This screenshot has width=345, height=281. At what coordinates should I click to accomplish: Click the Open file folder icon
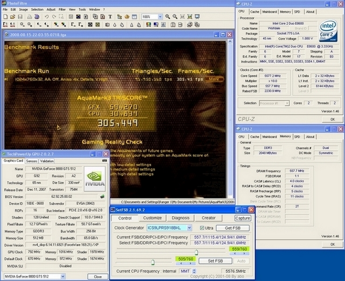(13, 17)
